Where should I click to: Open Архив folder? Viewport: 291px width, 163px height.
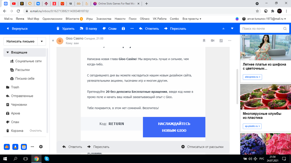13,113
